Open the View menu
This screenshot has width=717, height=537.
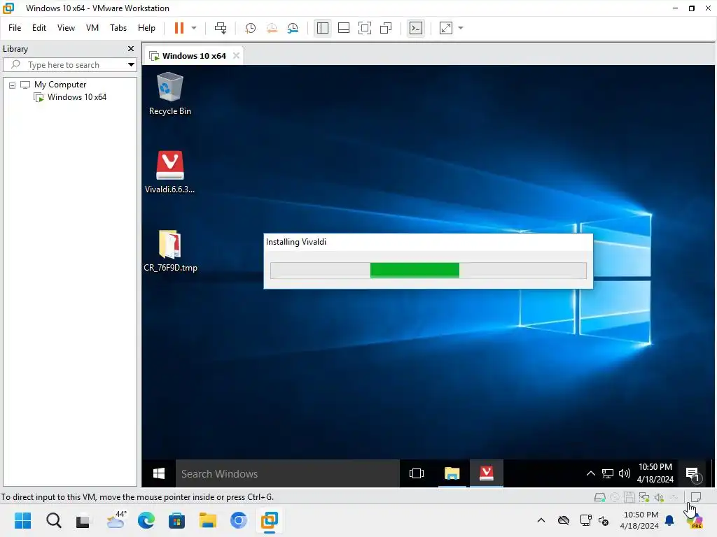[66, 28]
